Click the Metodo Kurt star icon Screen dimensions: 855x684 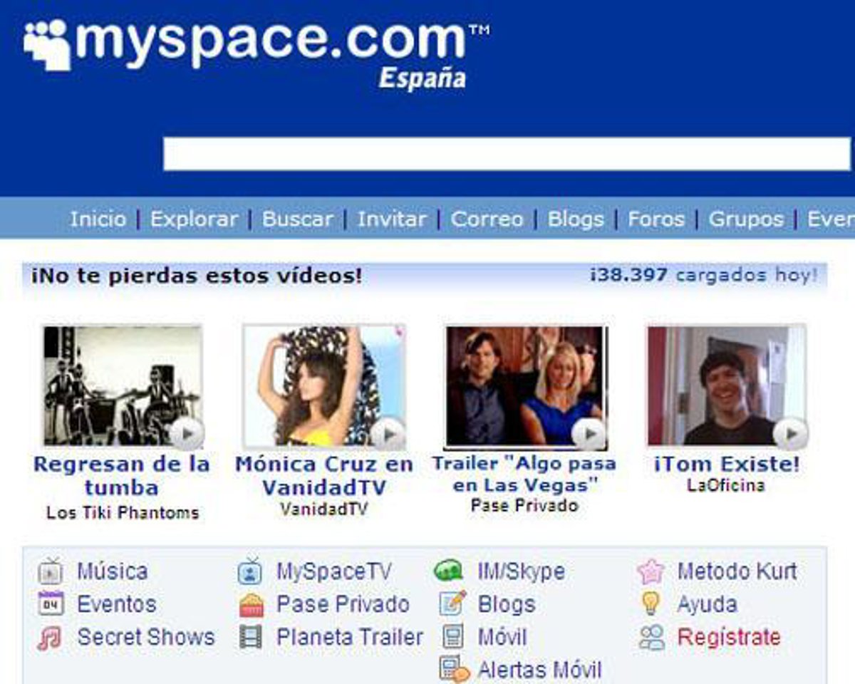[651, 571]
